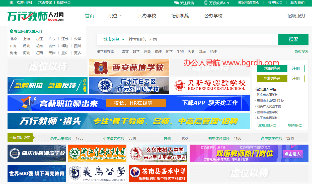
Task: Open the 收费标准 link
Action: (275, 3)
